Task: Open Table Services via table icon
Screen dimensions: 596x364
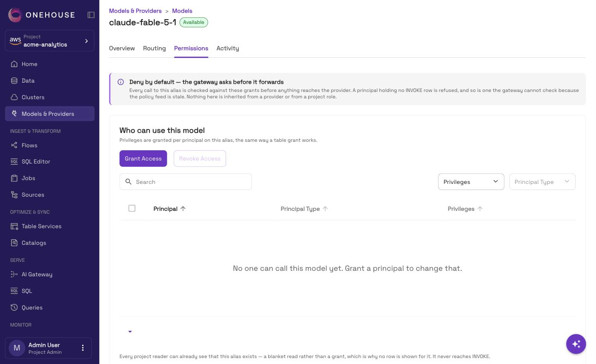Action: click(14, 226)
